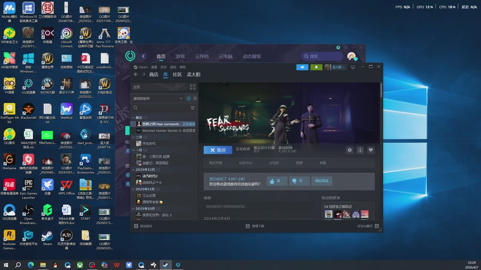Viewport: 481px width, 270px height.
Task: Click the UU accelerator search field
Action: pos(322,56)
